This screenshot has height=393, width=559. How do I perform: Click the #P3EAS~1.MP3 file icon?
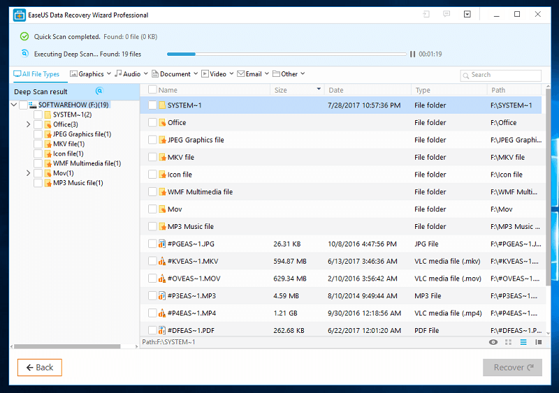click(162, 296)
